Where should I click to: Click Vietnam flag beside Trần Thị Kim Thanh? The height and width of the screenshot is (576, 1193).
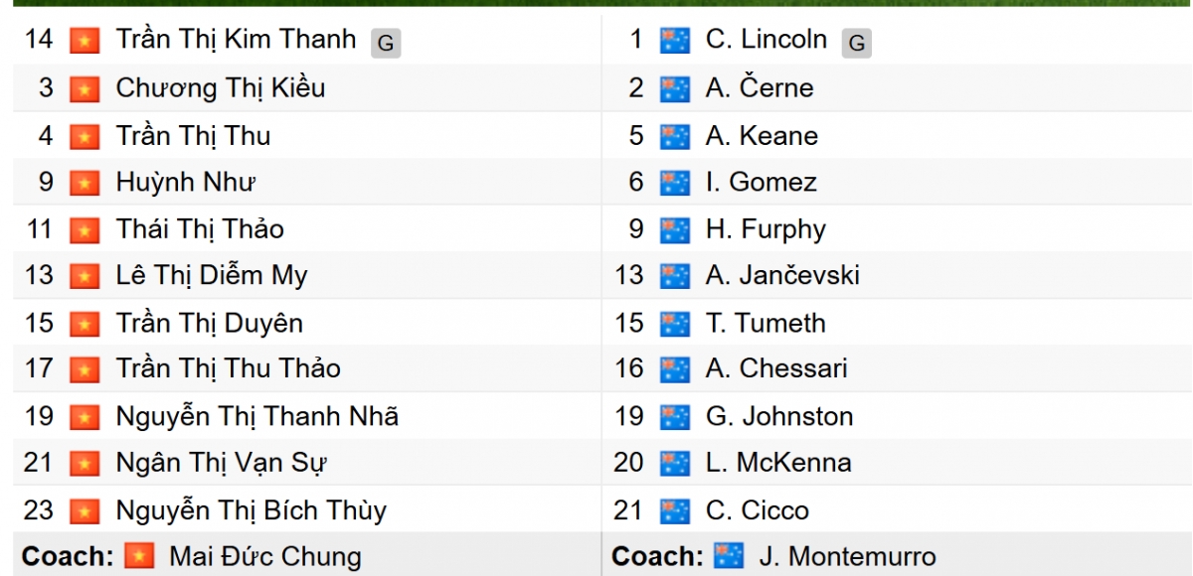85,42
